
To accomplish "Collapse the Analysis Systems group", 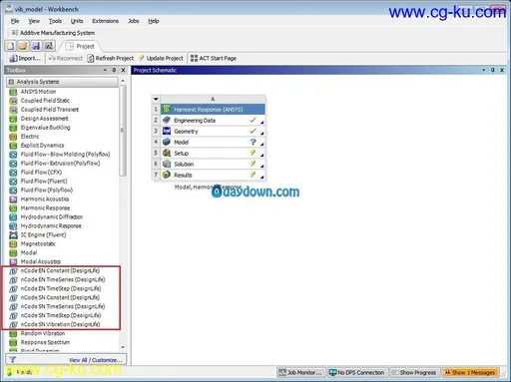I will [x=11, y=82].
